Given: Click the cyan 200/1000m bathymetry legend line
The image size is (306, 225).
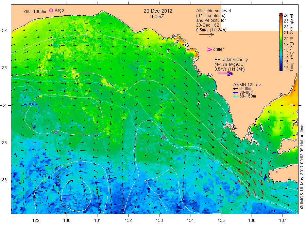Looking at the screenshot, I should [29, 15].
